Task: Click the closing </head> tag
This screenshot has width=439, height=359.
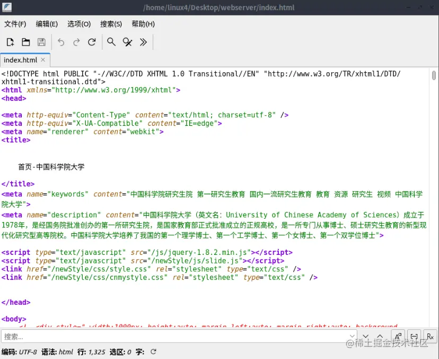Action: tap(16, 302)
